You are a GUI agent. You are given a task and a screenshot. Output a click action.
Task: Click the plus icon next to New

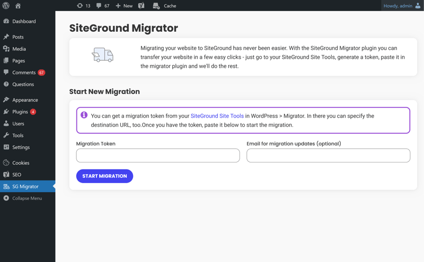tap(118, 6)
